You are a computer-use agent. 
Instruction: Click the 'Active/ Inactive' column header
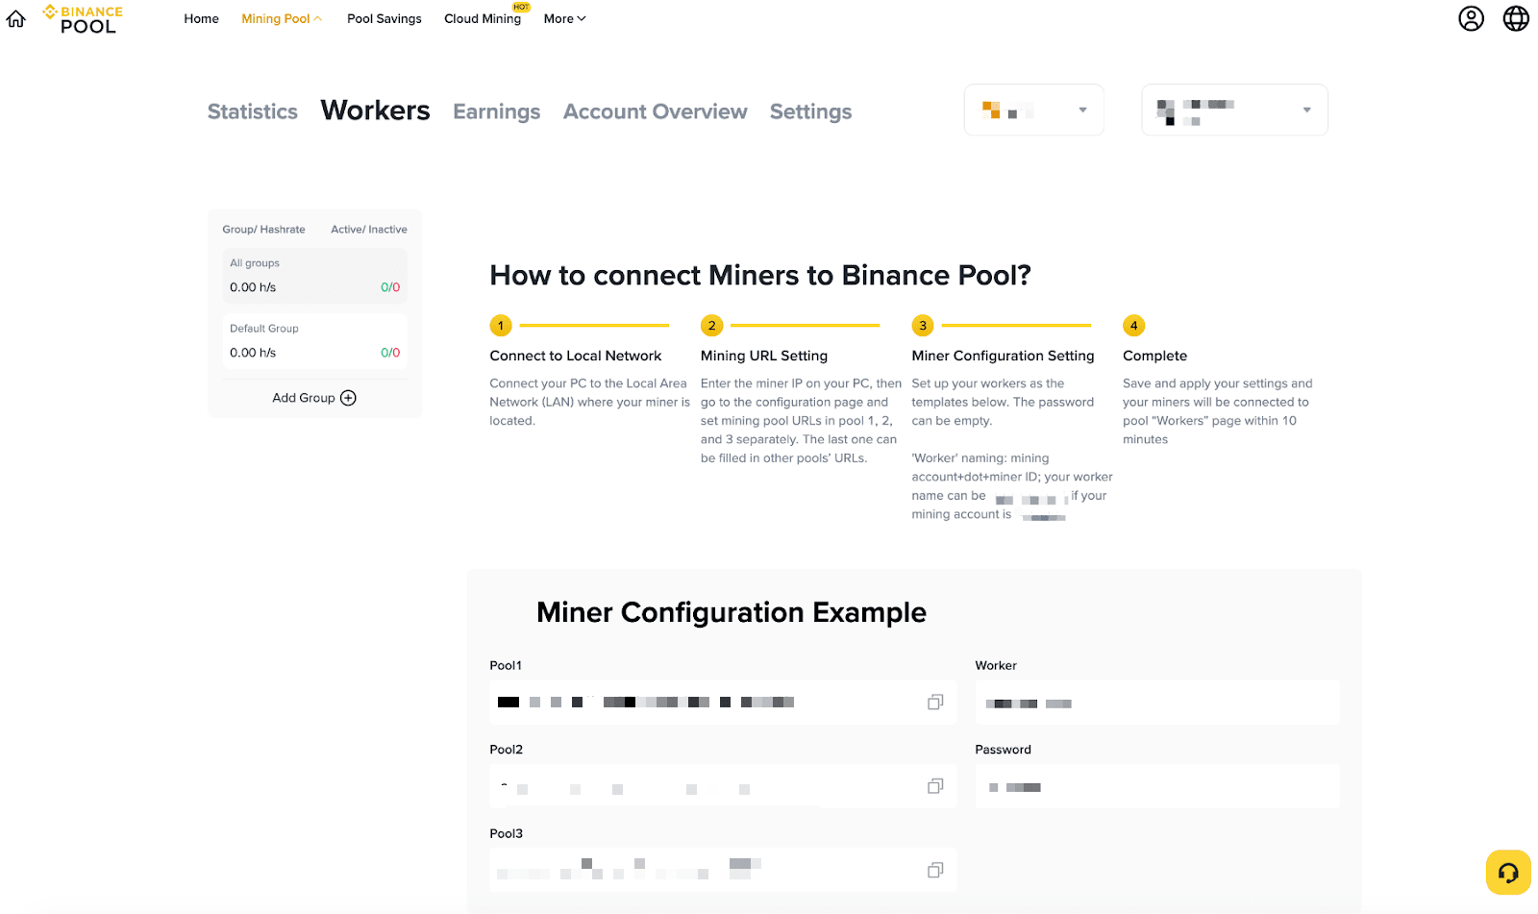[369, 230]
